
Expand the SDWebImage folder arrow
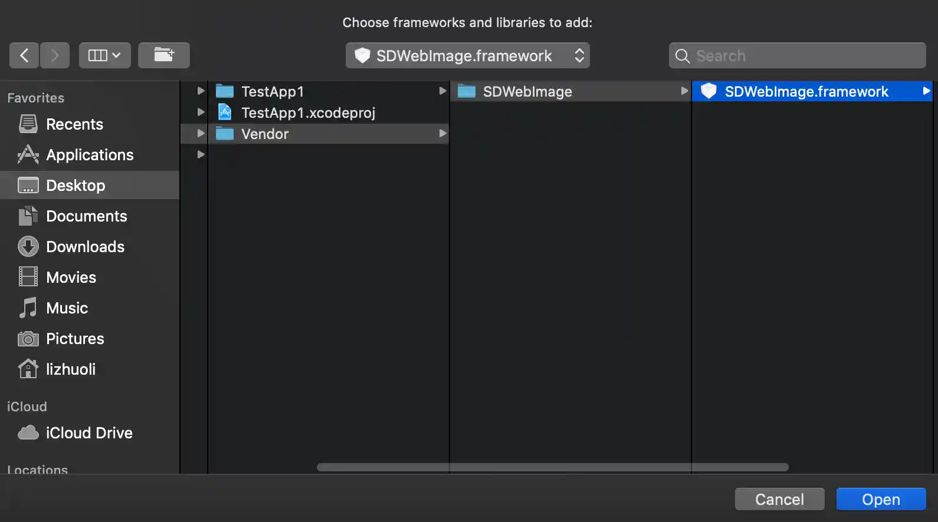(684, 91)
